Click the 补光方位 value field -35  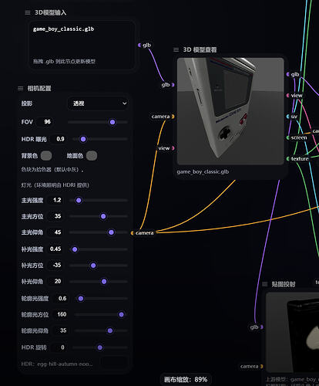(55, 265)
